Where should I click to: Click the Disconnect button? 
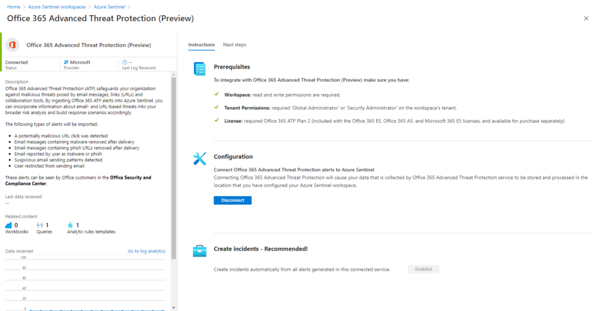pos(233,201)
